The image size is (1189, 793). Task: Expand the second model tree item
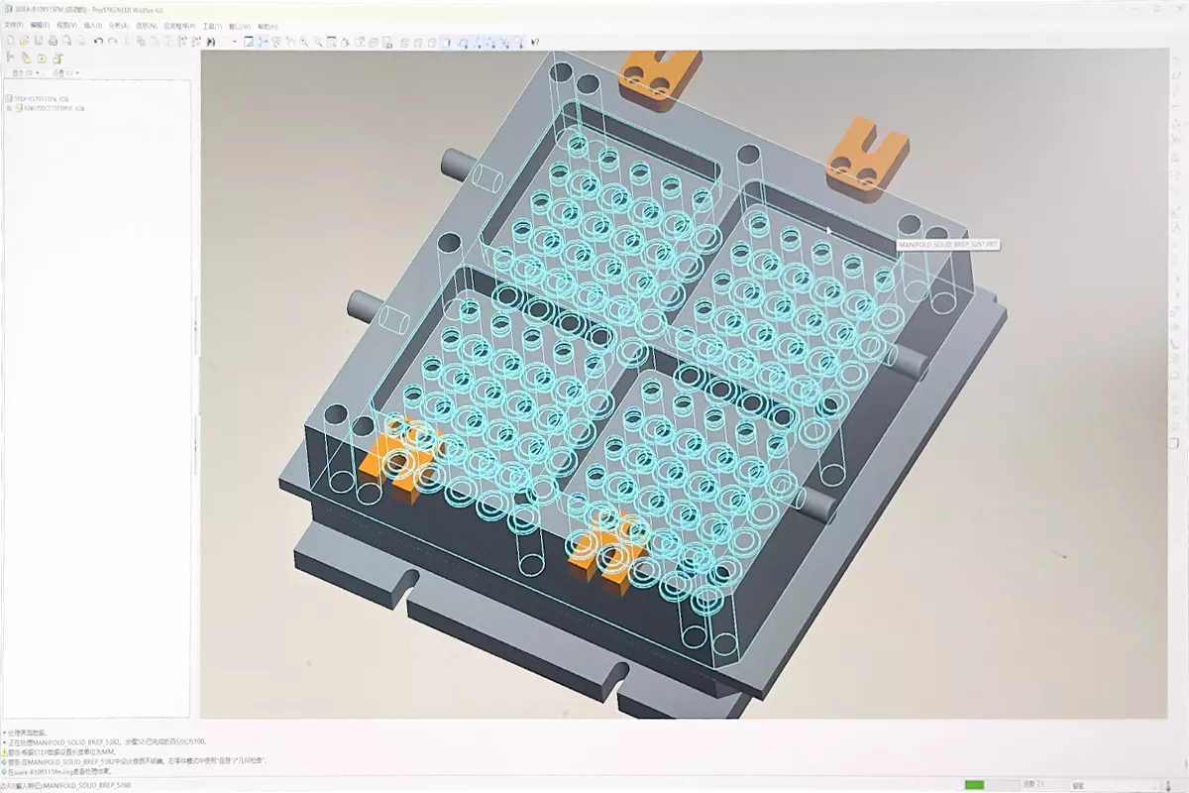(8, 107)
